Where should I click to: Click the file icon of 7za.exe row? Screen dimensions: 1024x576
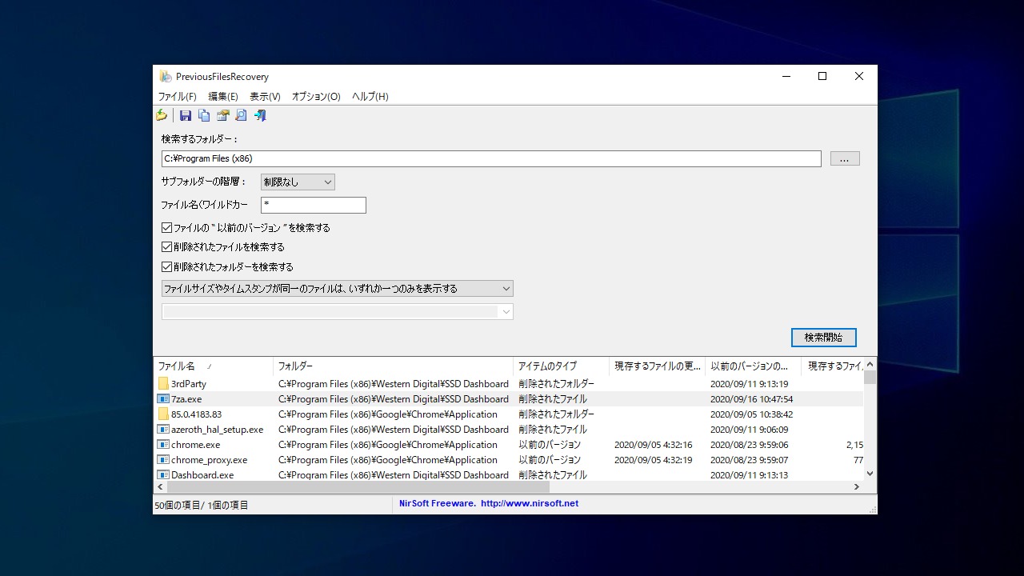[163, 399]
